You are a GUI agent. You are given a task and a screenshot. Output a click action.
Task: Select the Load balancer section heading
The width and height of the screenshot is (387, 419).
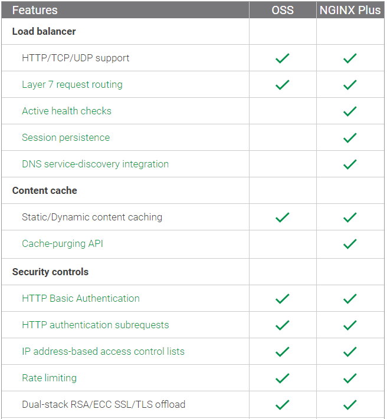tap(44, 31)
